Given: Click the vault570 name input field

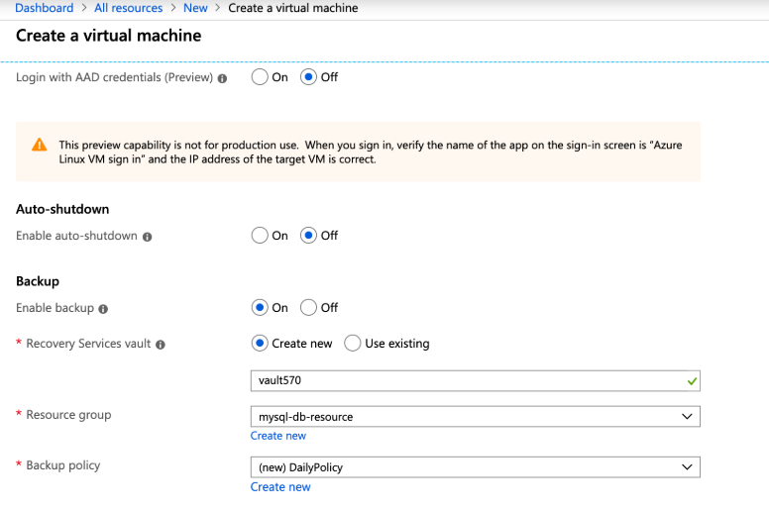Looking at the screenshot, I should 466,381.
